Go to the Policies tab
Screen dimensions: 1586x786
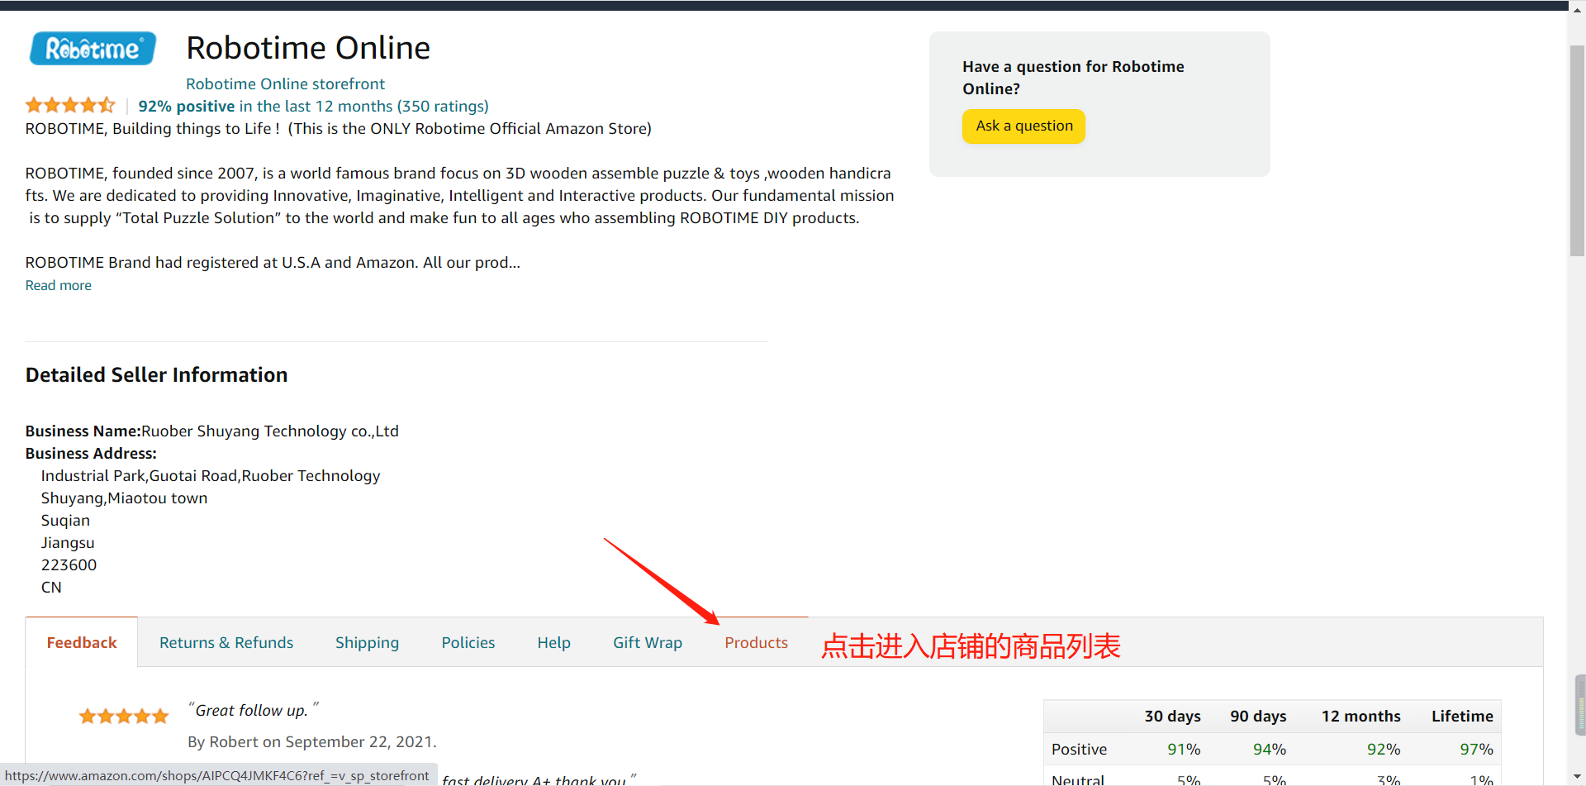pos(468,642)
